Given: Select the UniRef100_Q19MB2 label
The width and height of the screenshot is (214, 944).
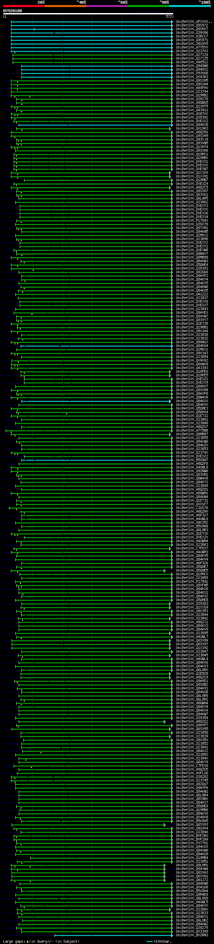Looking at the screenshot, I should click(x=192, y=95).
